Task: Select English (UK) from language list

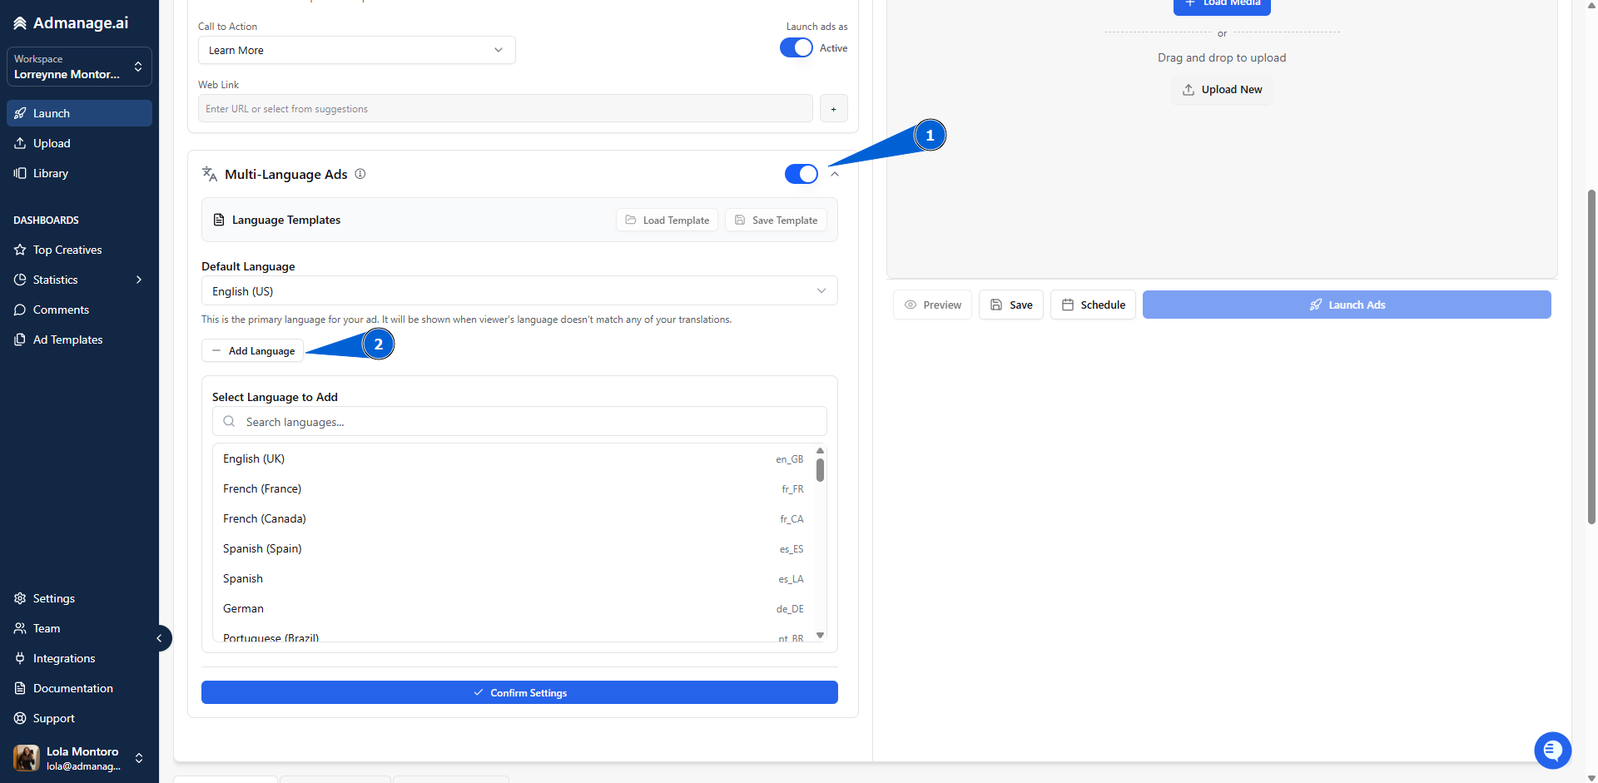Action: click(x=514, y=458)
